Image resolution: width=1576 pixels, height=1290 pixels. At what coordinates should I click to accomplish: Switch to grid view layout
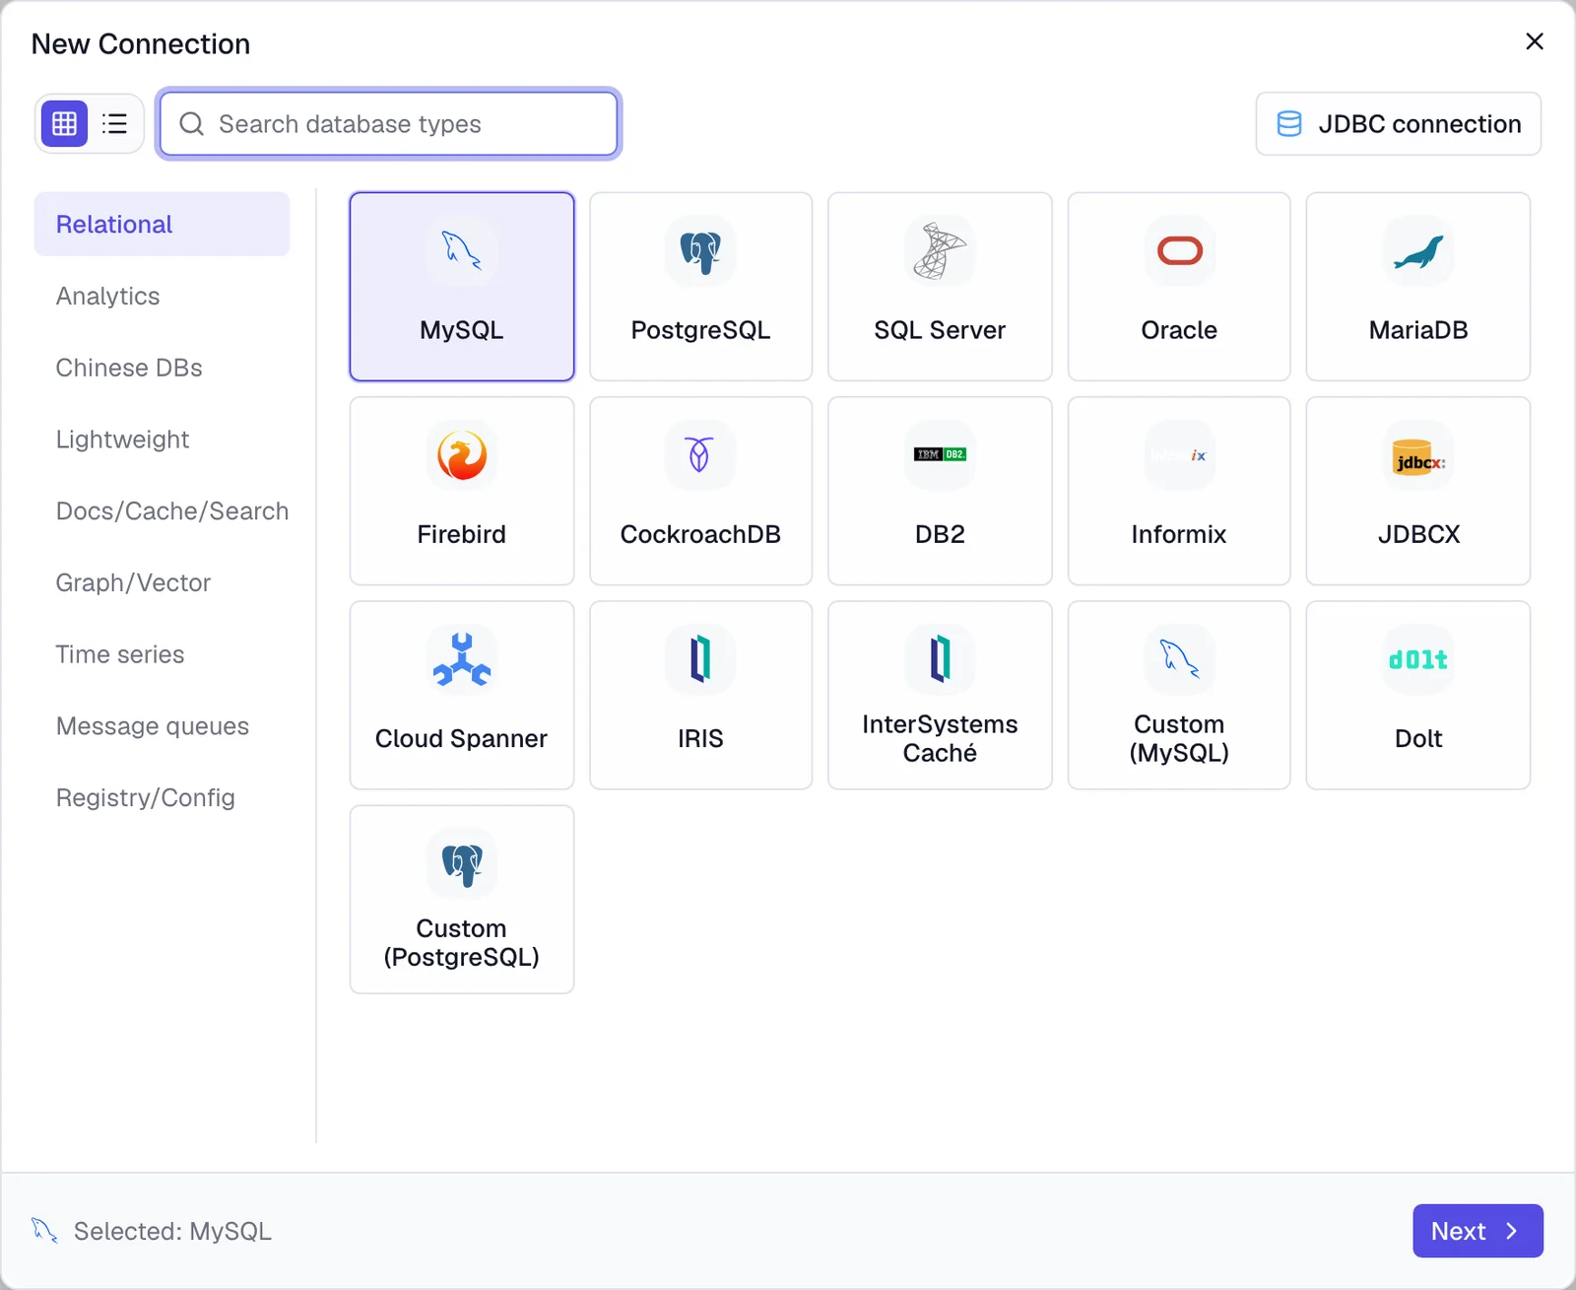[65, 123]
